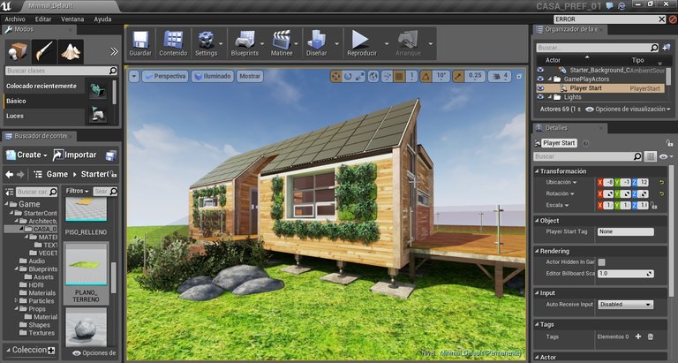678x363 pixels.
Task: Select the scale gizmo tool in viewport
Action: [x=360, y=77]
